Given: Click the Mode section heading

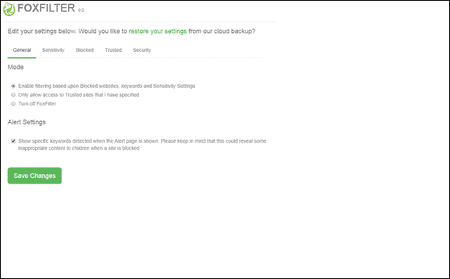Looking at the screenshot, I should (15, 67).
